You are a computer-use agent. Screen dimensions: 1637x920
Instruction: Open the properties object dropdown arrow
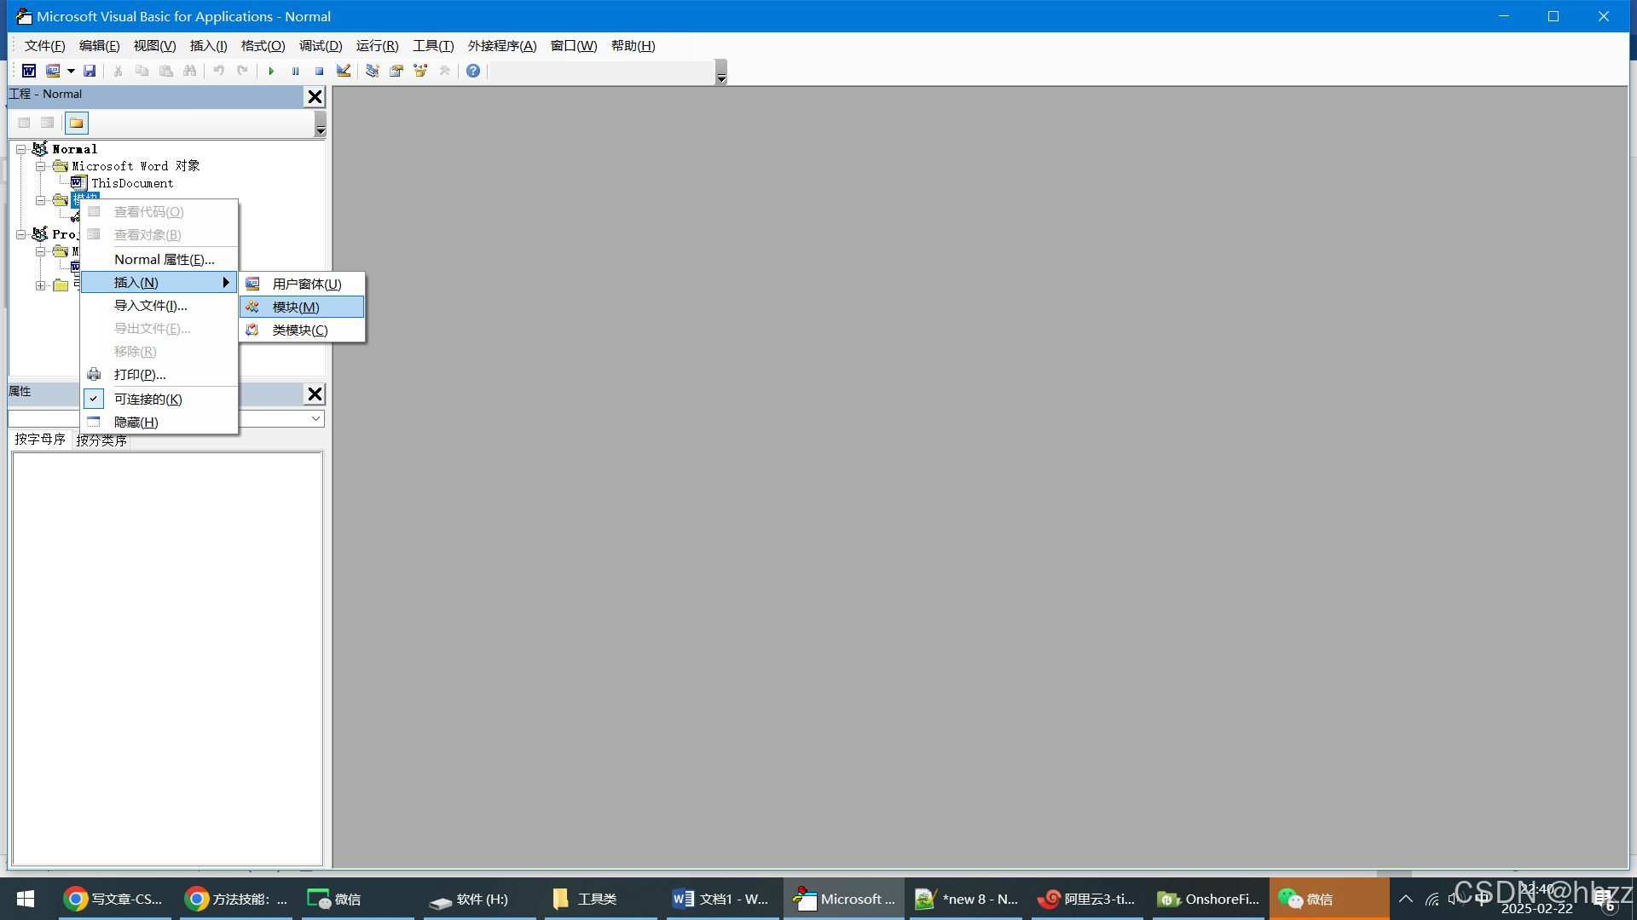point(315,418)
